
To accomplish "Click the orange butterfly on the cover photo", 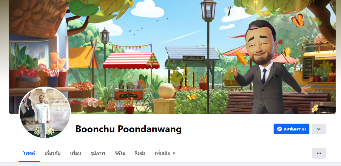I will [x=297, y=20].
